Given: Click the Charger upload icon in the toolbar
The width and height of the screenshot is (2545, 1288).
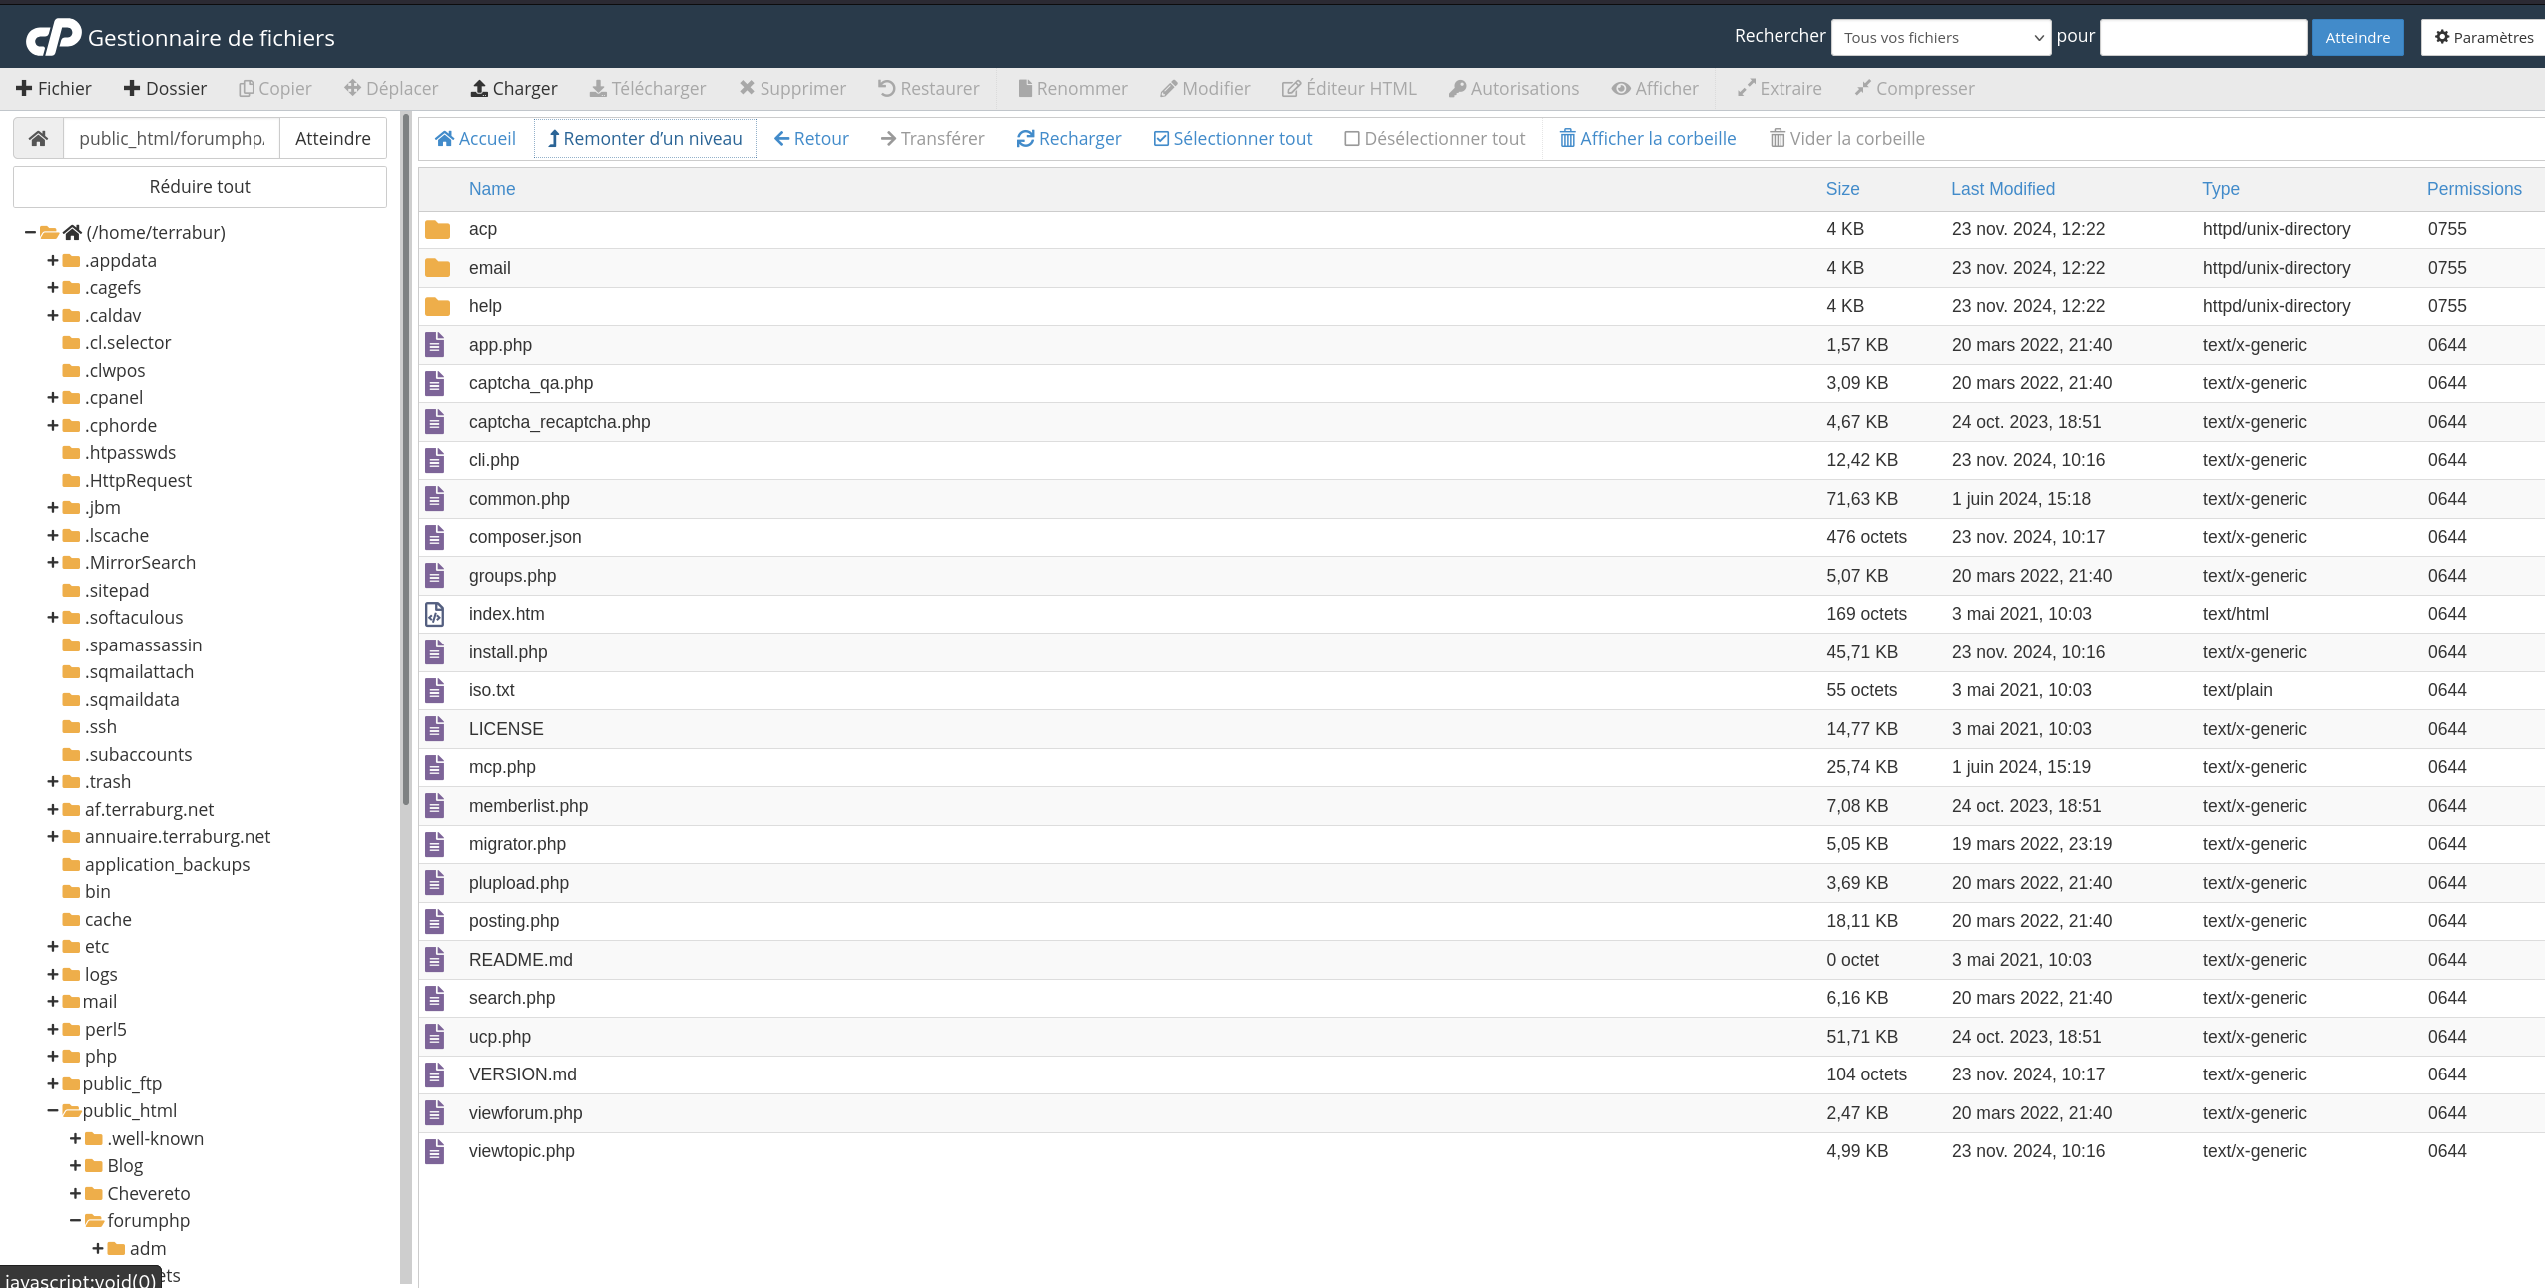Looking at the screenshot, I should (479, 88).
